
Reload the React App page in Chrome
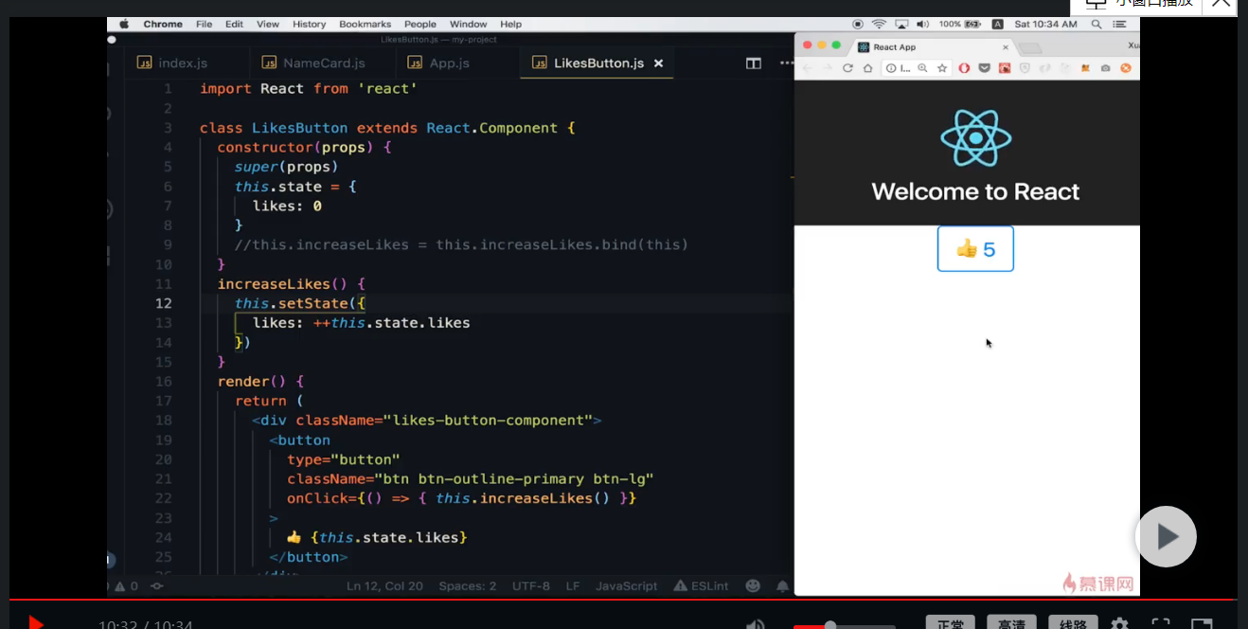click(x=848, y=66)
